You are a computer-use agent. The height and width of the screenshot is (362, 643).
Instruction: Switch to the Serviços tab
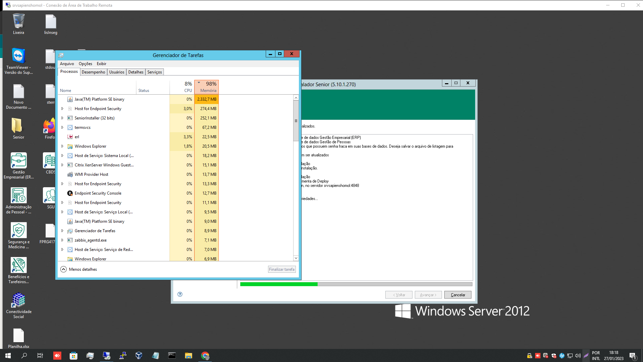click(x=154, y=72)
